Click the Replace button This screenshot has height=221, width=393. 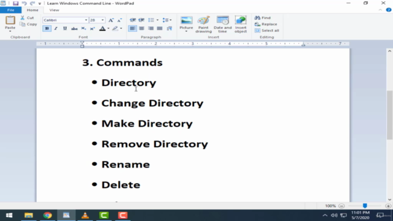click(x=266, y=24)
